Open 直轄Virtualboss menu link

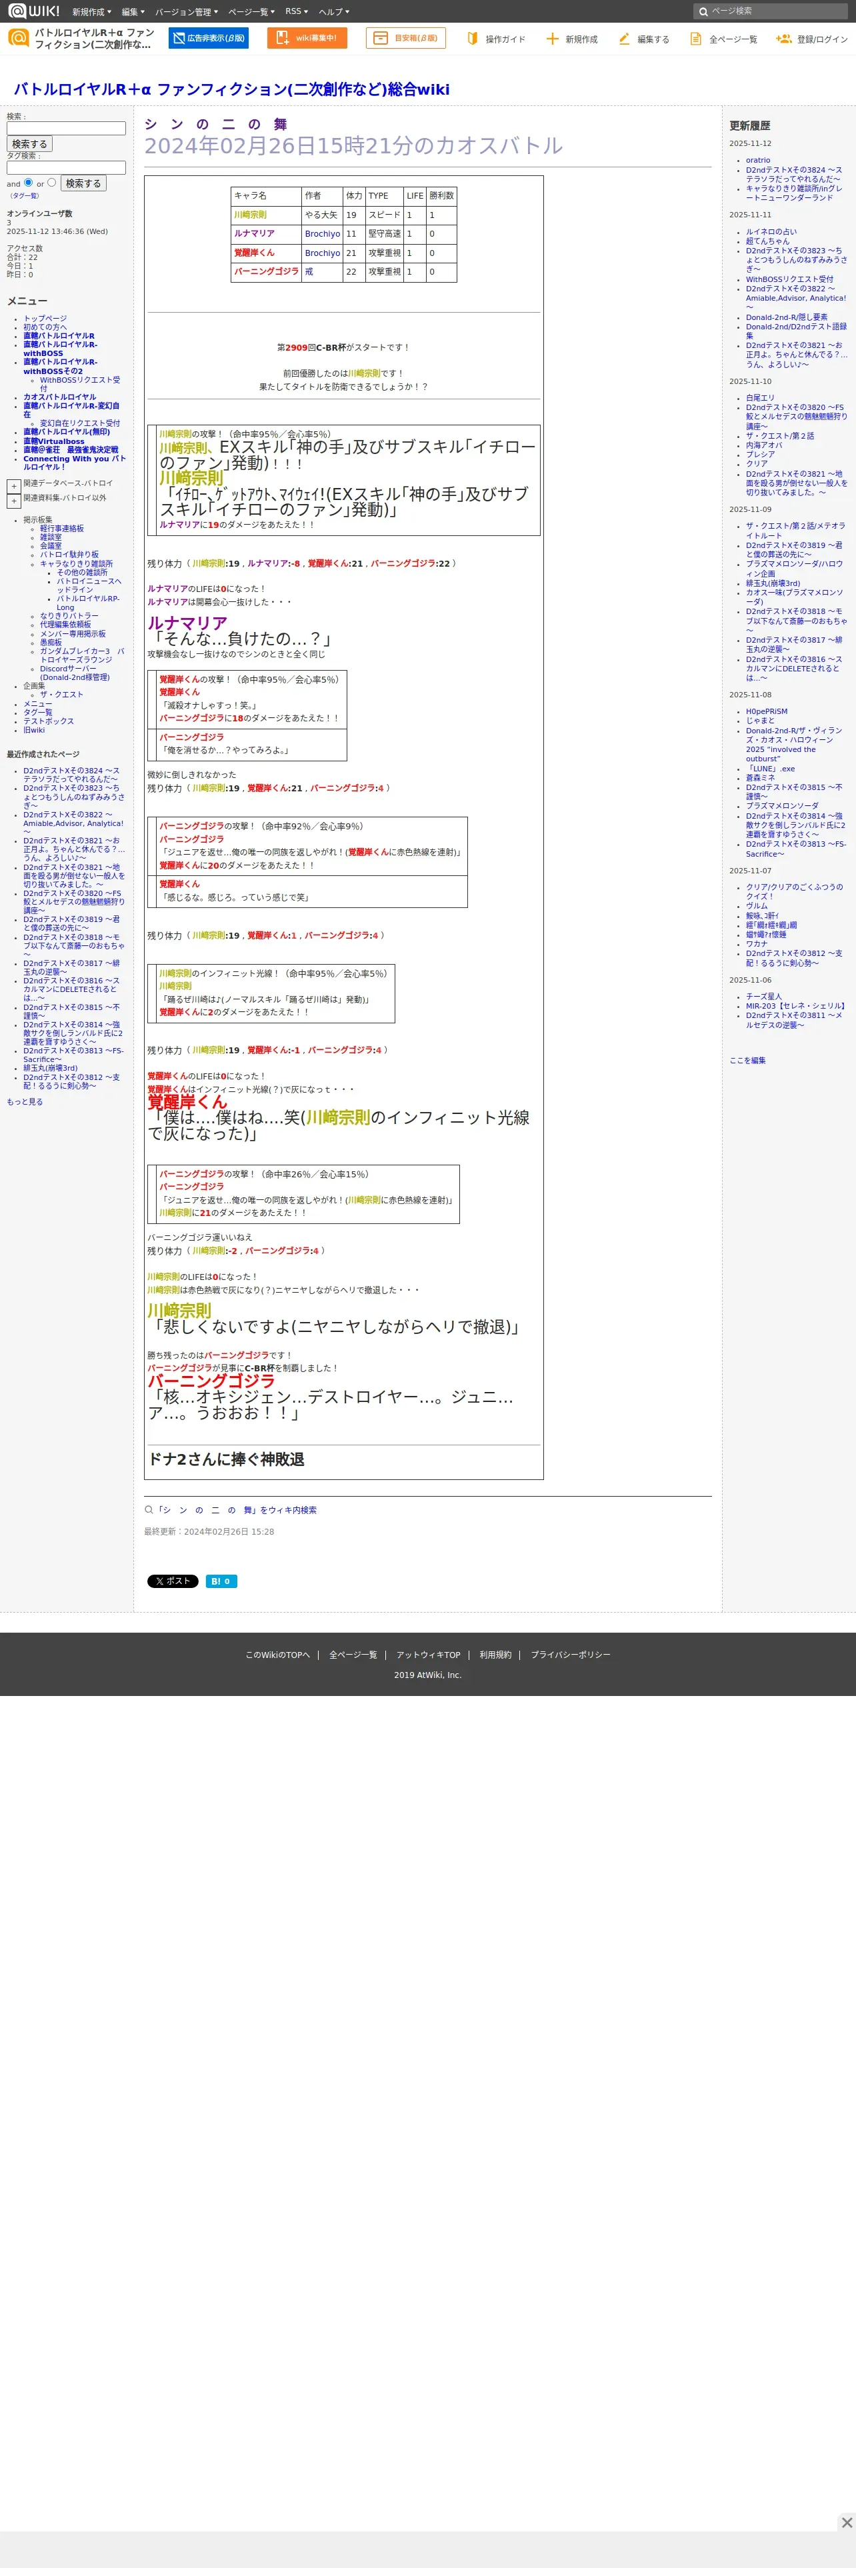tap(54, 441)
